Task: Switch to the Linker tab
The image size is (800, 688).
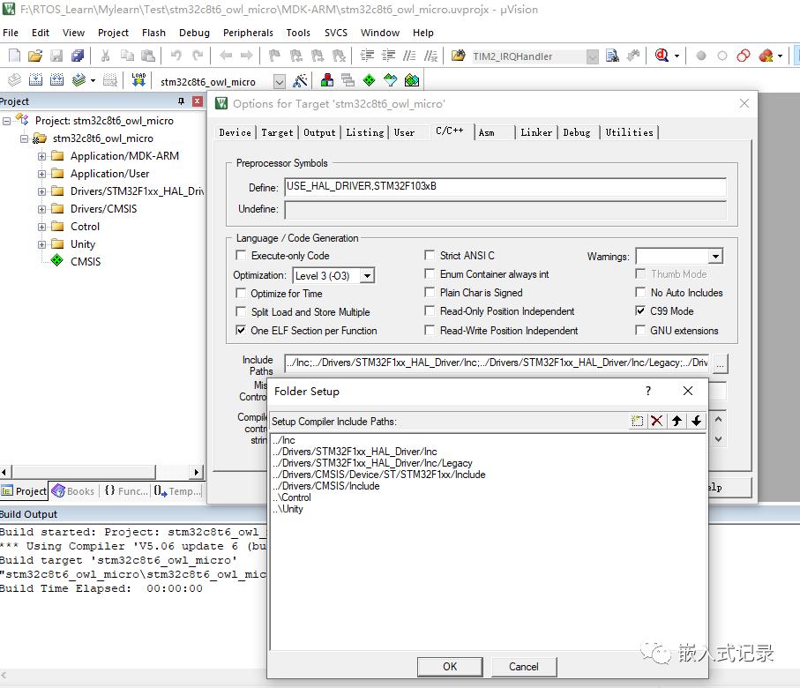Action: pyautogui.click(x=536, y=132)
